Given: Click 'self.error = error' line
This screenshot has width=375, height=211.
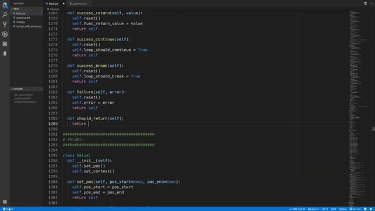Looking at the screenshot, I should click(93, 103).
